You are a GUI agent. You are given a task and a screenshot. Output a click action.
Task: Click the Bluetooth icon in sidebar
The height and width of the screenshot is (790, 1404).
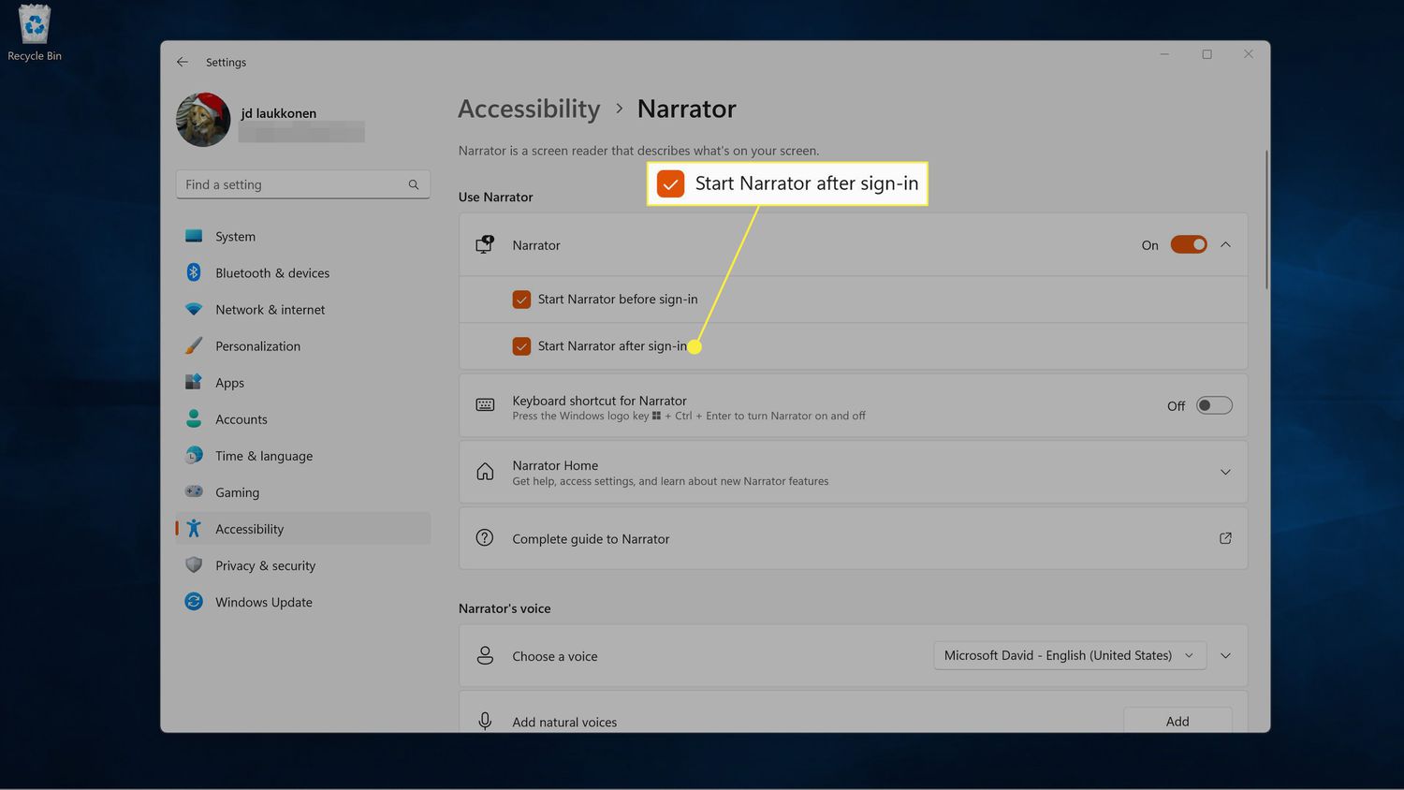point(194,272)
